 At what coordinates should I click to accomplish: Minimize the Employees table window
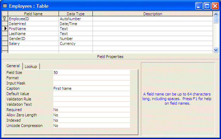pyautogui.click(x=199, y=6)
